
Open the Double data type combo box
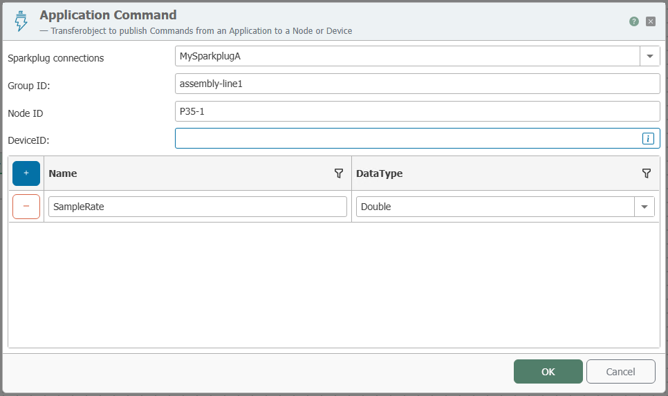(x=495, y=207)
